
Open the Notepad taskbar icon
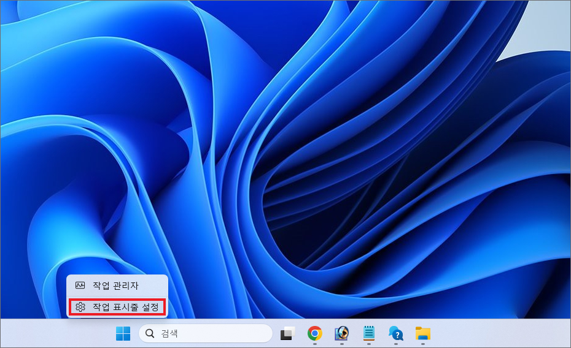pyautogui.click(x=369, y=333)
